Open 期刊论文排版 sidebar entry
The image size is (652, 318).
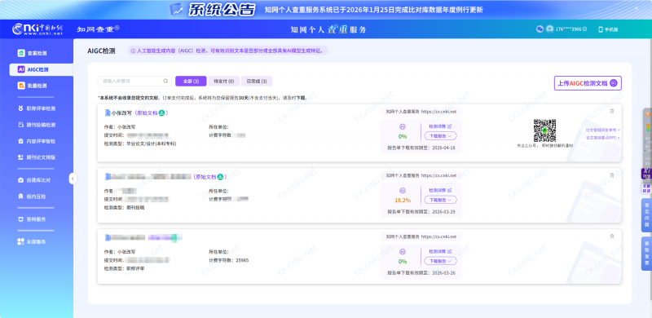click(36, 157)
